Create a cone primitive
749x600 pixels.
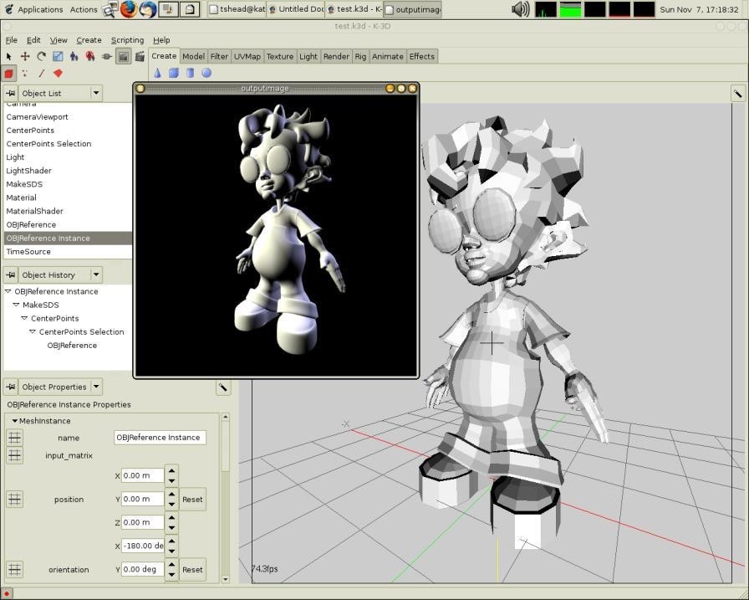(158, 73)
